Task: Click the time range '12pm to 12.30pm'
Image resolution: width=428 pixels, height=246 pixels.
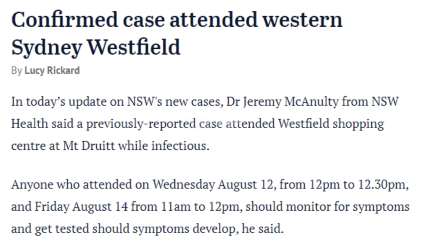Action: [357, 185]
